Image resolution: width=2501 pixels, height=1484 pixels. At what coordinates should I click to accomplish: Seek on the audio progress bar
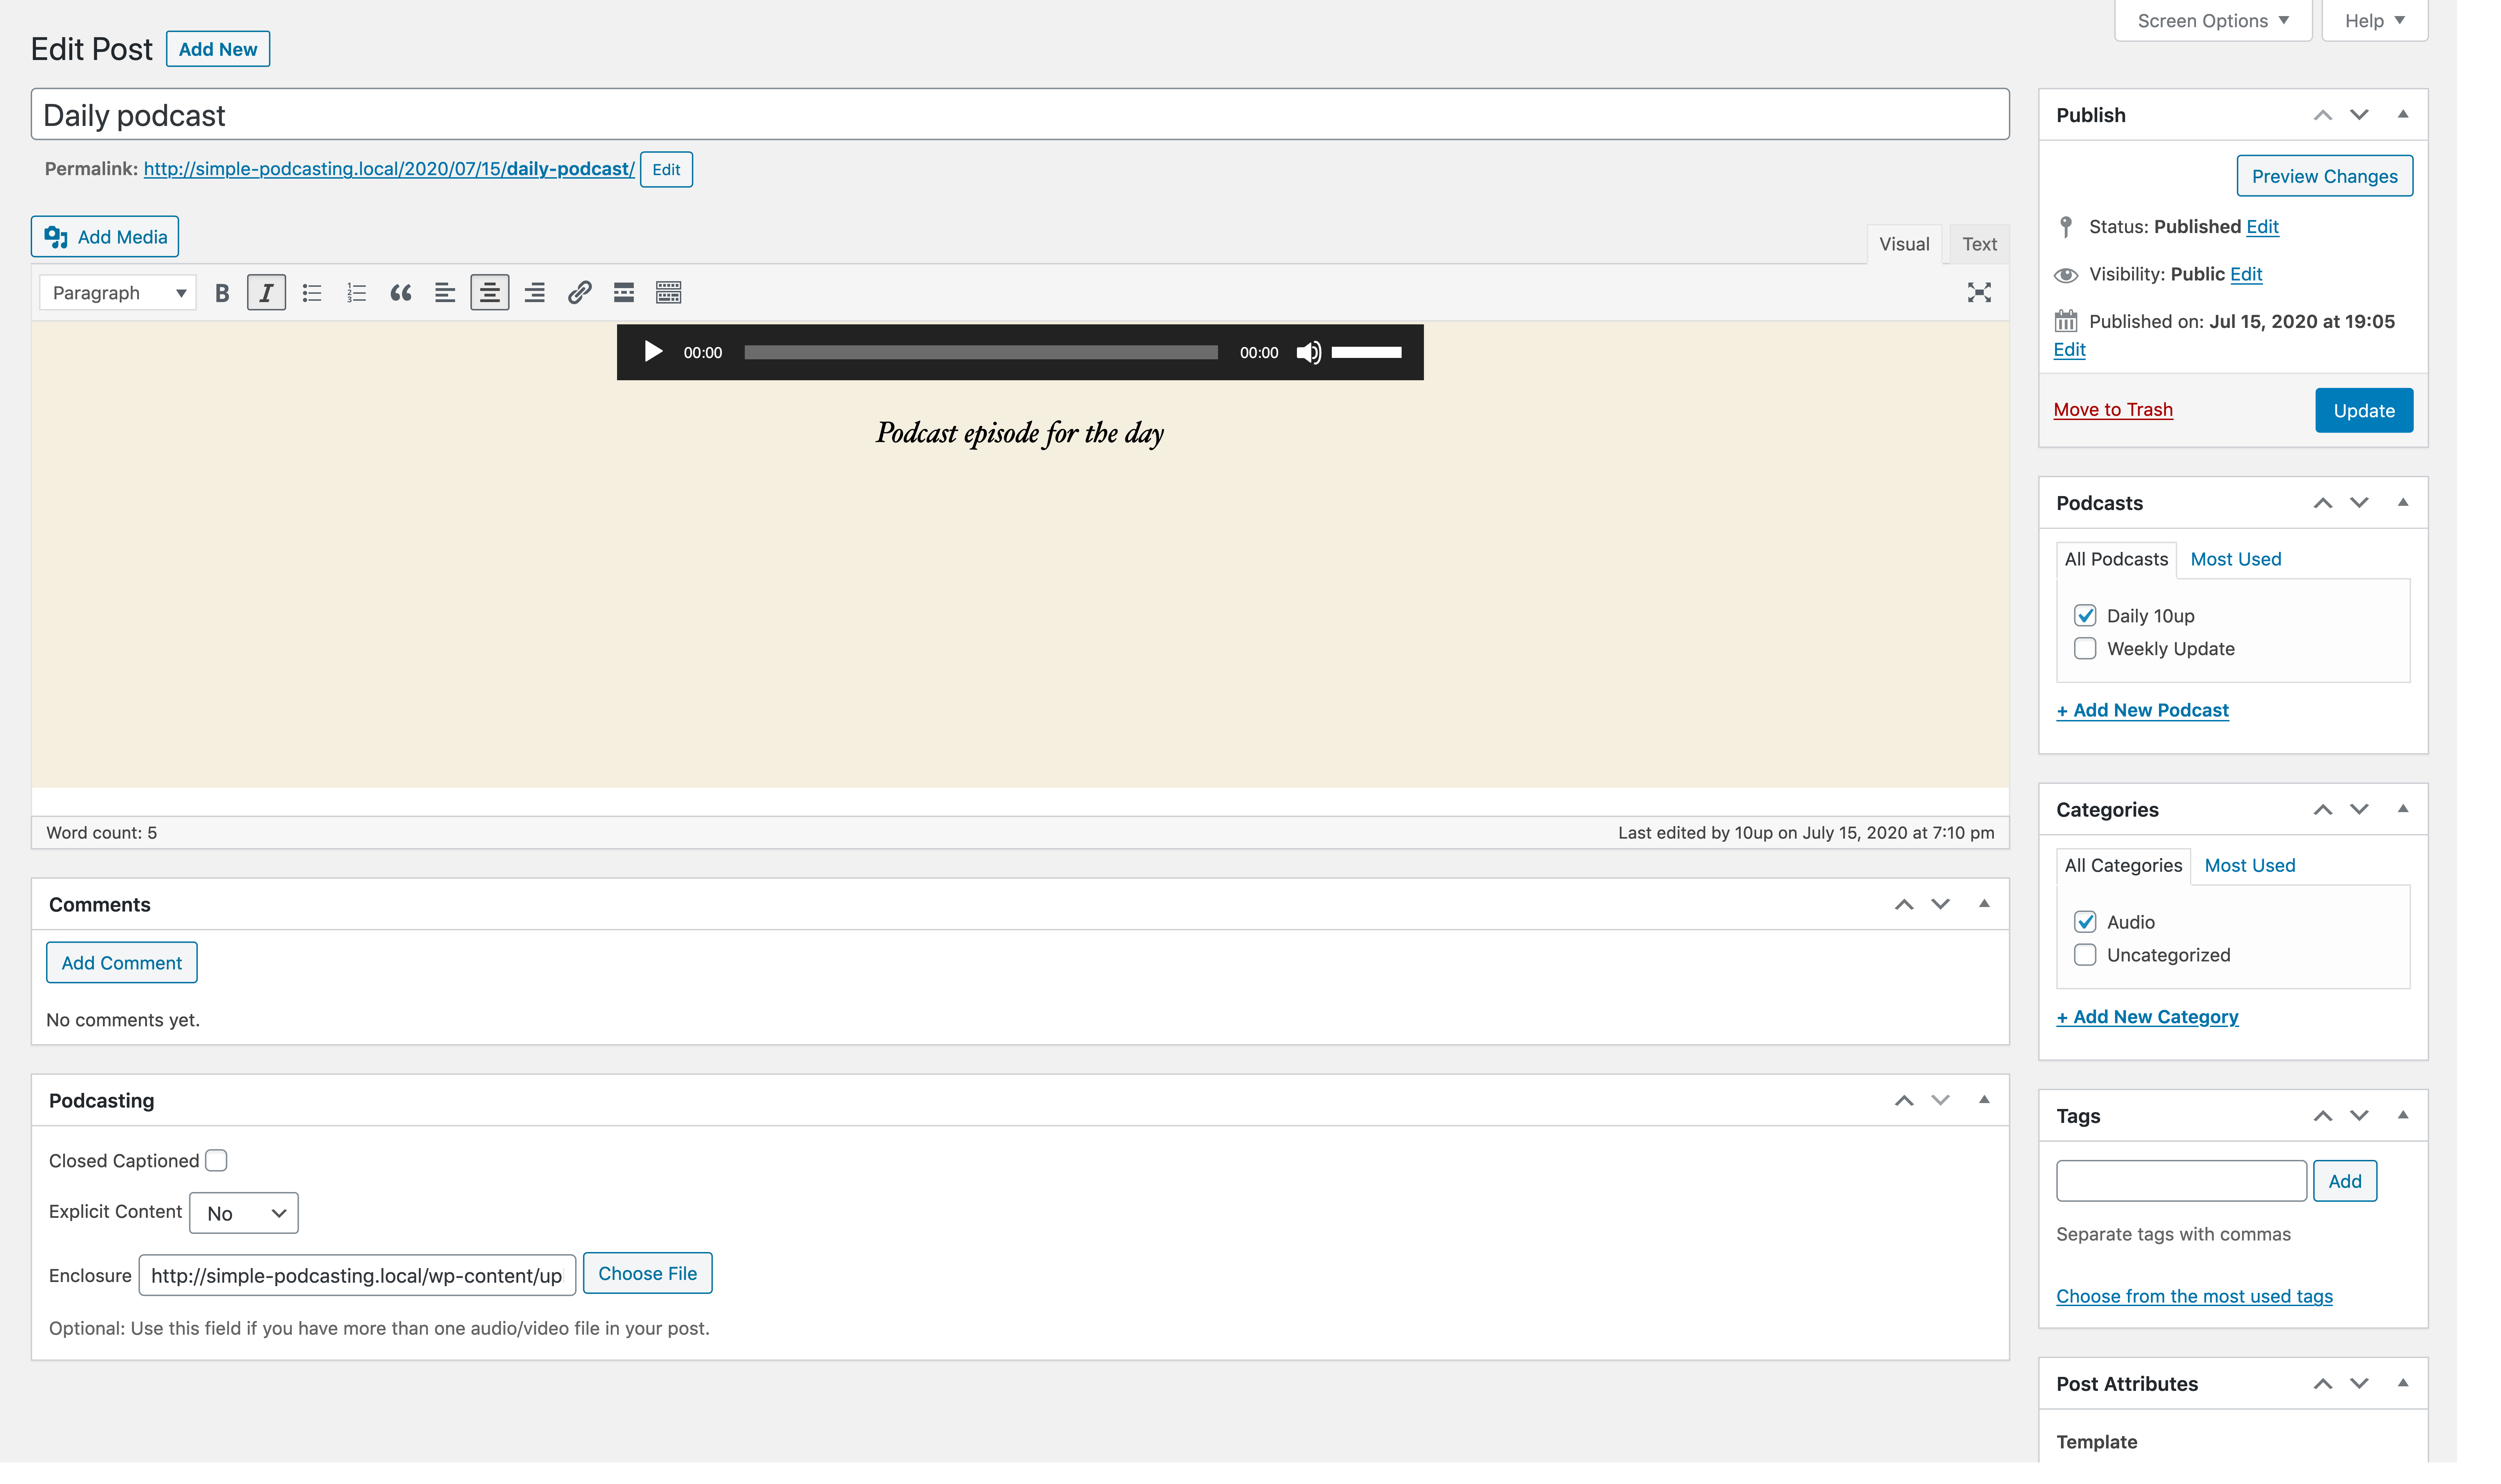pyautogui.click(x=980, y=352)
